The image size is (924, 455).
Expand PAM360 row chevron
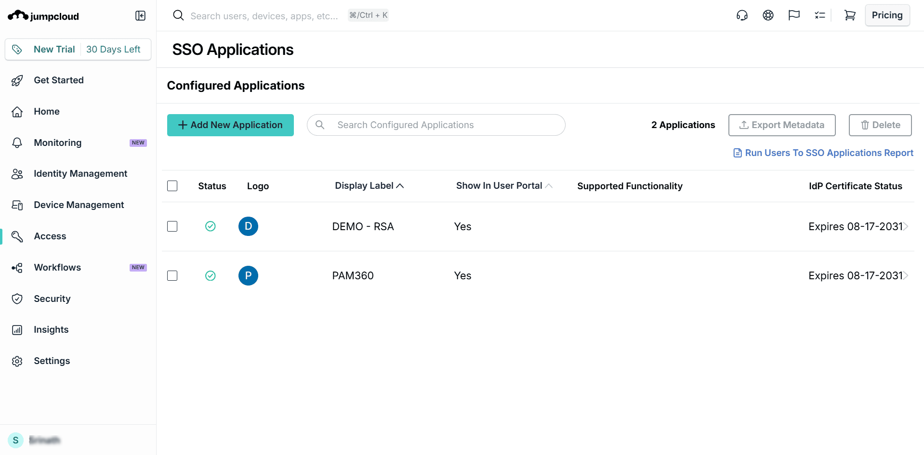906,275
